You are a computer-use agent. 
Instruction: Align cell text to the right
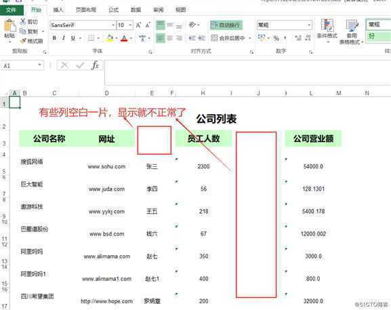click(179, 38)
